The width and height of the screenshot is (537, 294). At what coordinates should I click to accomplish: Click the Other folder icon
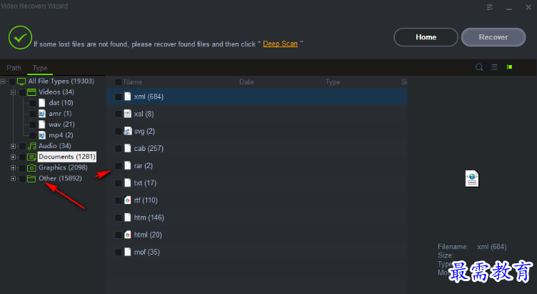click(x=31, y=178)
